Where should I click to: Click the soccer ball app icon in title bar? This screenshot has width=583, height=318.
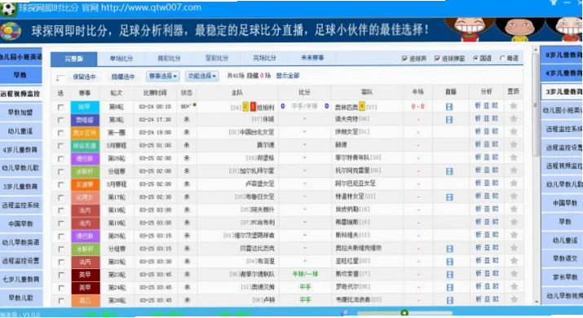click(8, 8)
